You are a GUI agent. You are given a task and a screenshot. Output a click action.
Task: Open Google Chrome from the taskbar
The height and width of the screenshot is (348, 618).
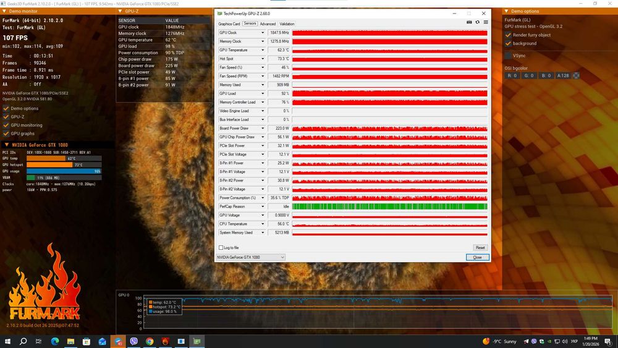[x=150, y=341]
